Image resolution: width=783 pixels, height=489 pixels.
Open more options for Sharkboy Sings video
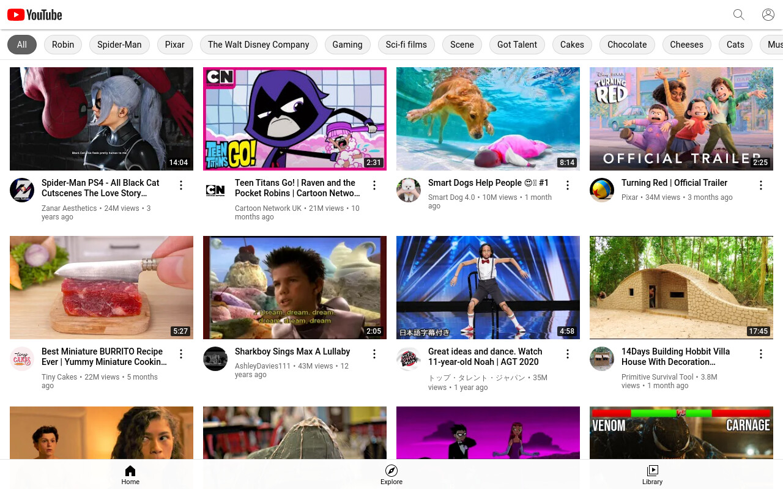[x=374, y=354]
